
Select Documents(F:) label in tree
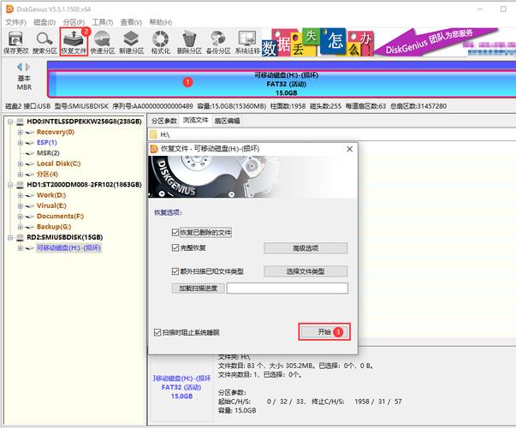click(60, 217)
